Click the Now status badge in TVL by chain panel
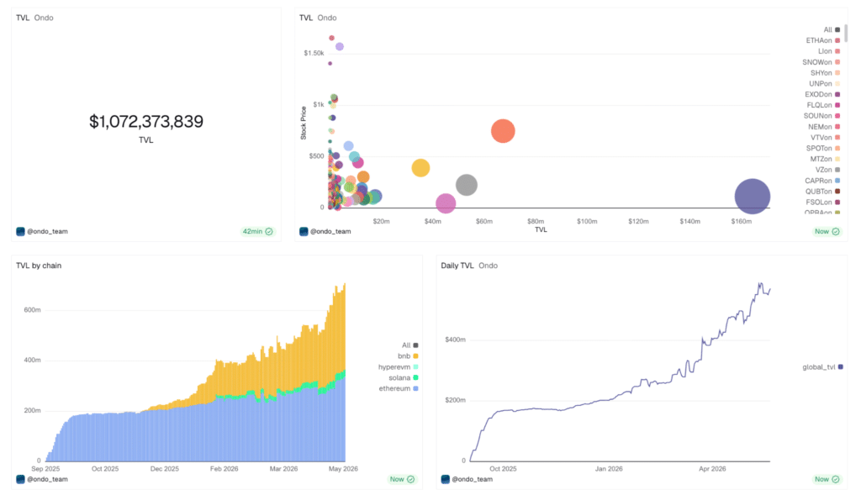 tap(402, 479)
